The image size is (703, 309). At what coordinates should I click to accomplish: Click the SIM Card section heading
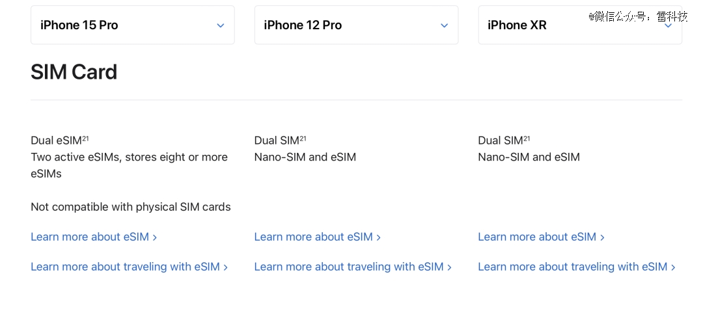pyautogui.click(x=74, y=72)
